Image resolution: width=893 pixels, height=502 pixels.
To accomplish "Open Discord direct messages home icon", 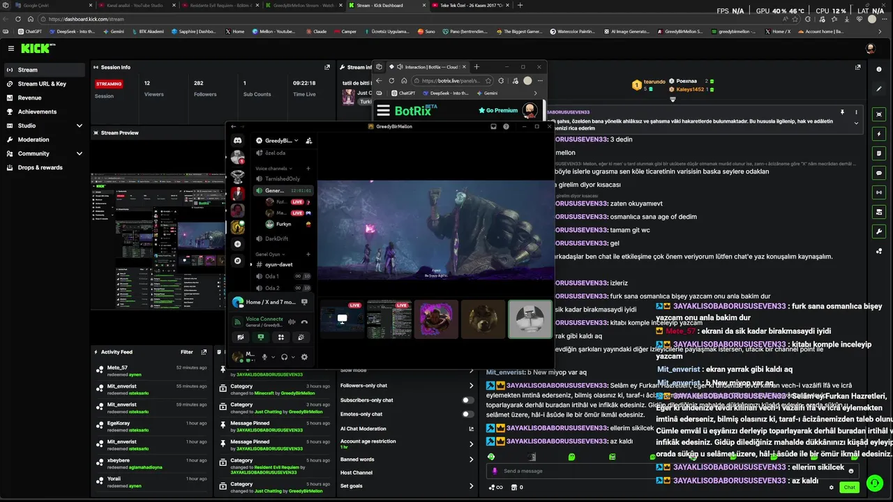I will [237, 140].
